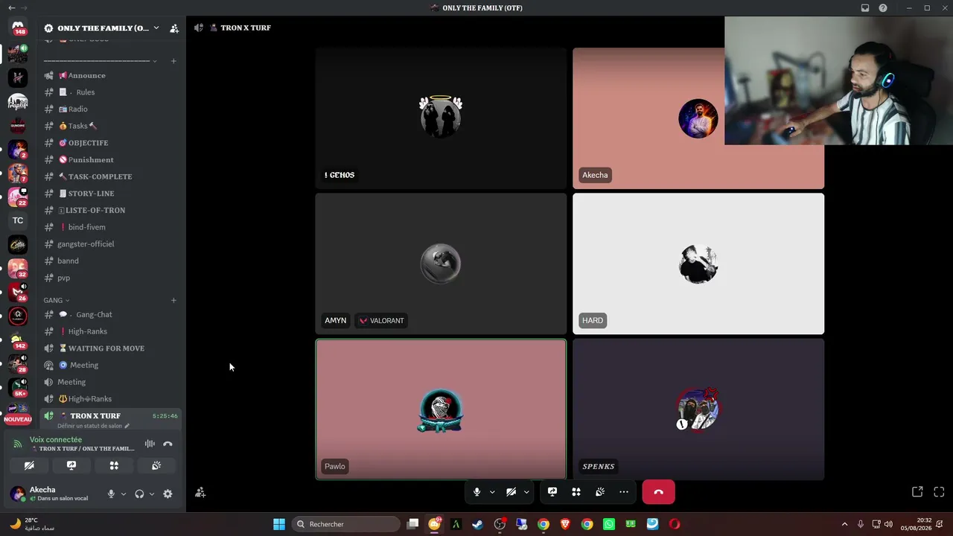Open the TRON X TURF voice channel row

click(110, 419)
